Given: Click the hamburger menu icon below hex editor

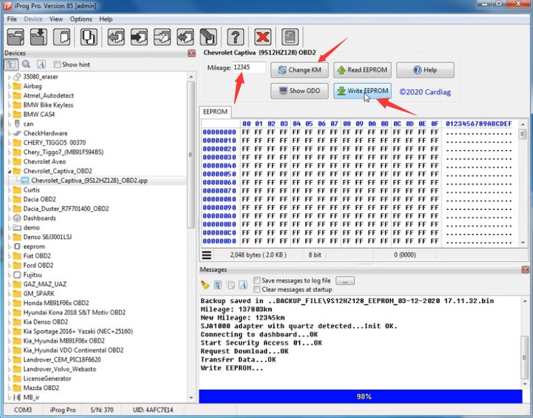Looking at the screenshot, I should (207, 255).
